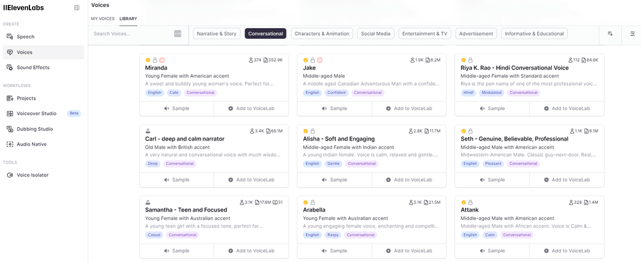Add Attank to VoiceLab
This screenshot has width=641, height=262.
567,250
